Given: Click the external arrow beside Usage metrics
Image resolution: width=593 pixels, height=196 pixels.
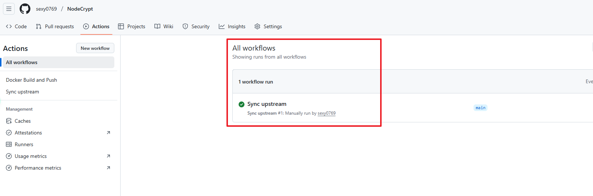Looking at the screenshot, I should [108, 156].
